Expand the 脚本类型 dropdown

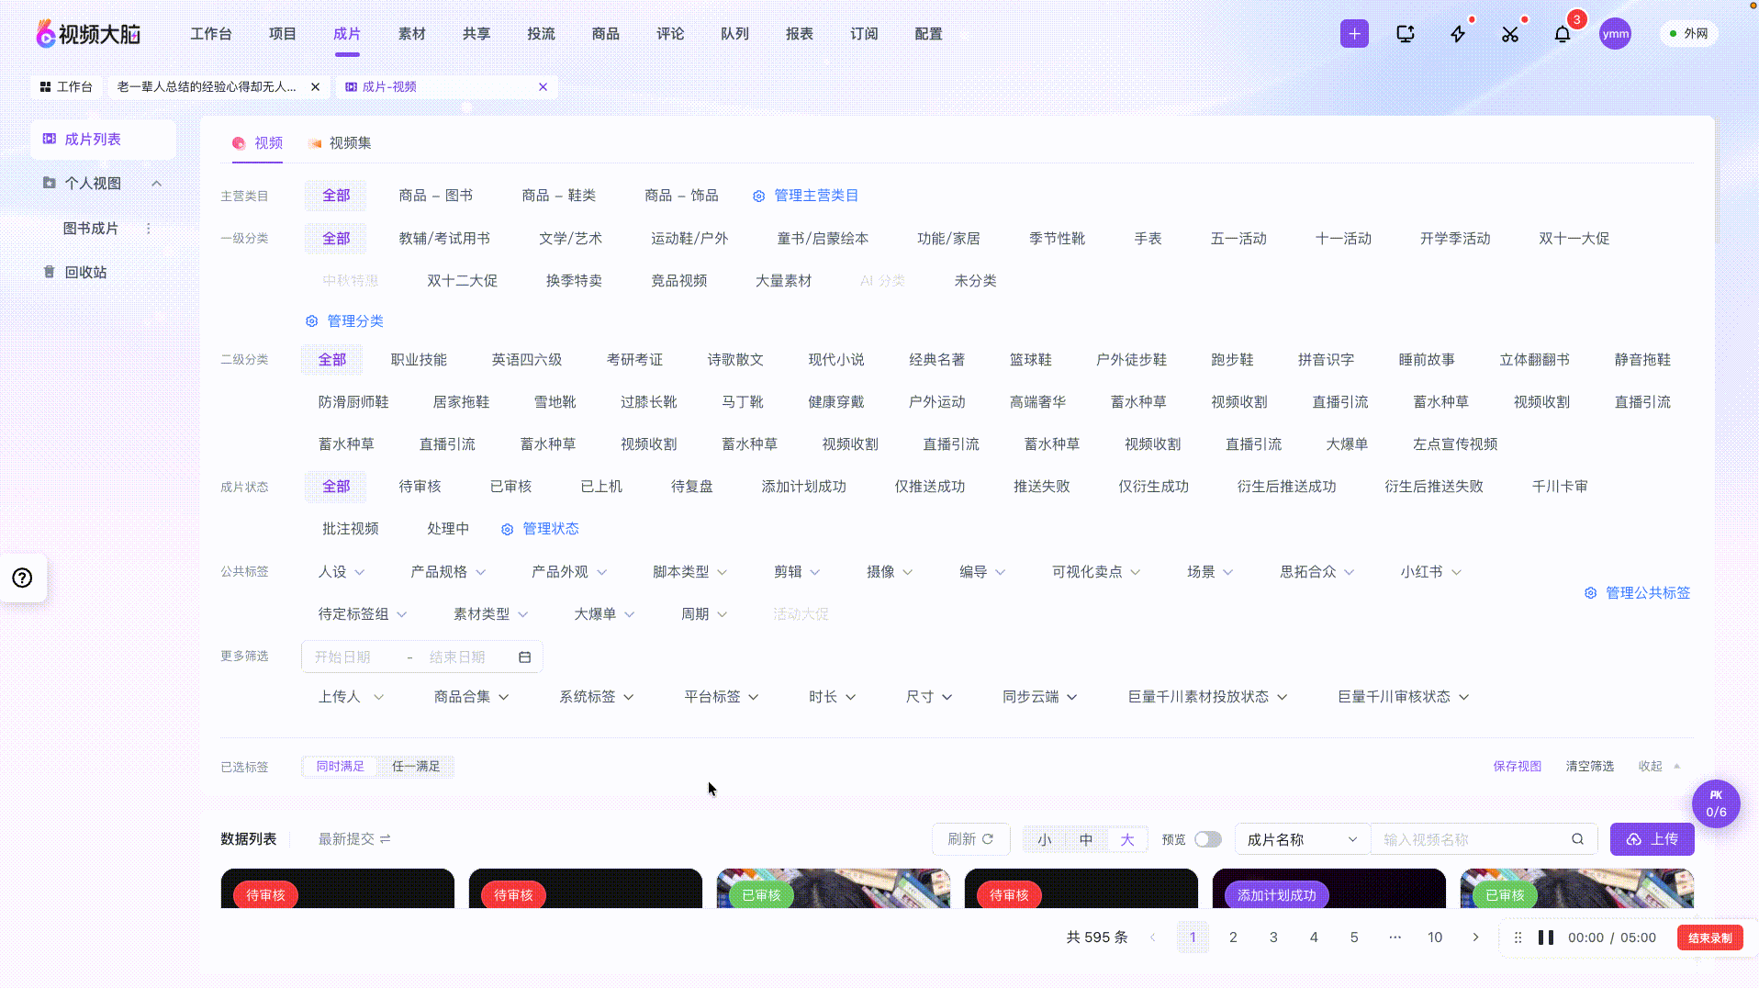tap(689, 571)
